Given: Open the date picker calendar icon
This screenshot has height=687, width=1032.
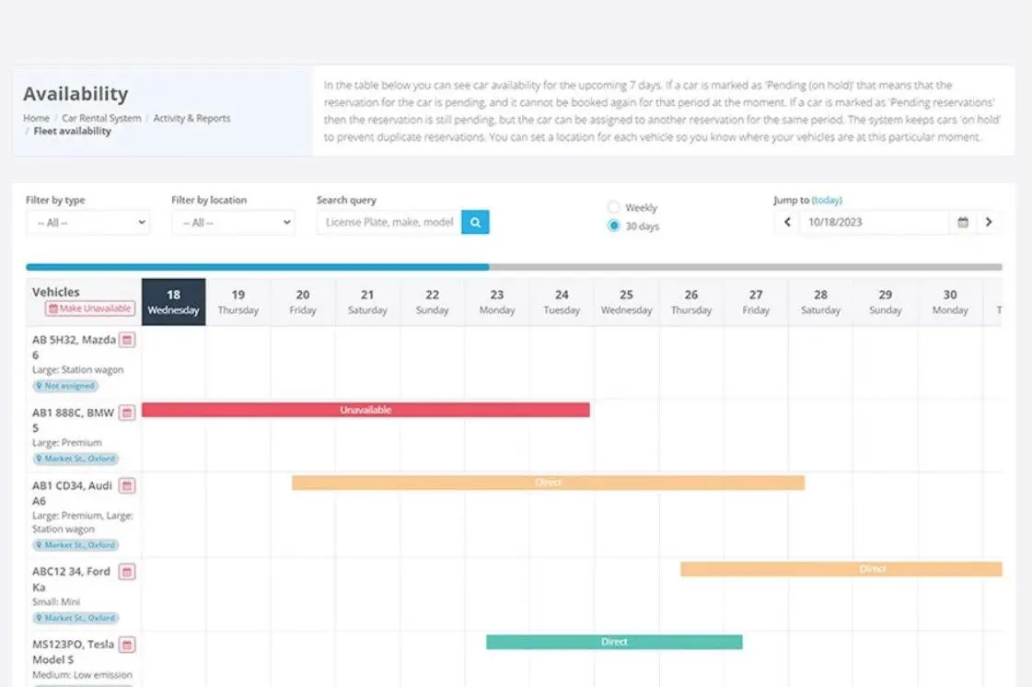Looking at the screenshot, I should pos(963,223).
